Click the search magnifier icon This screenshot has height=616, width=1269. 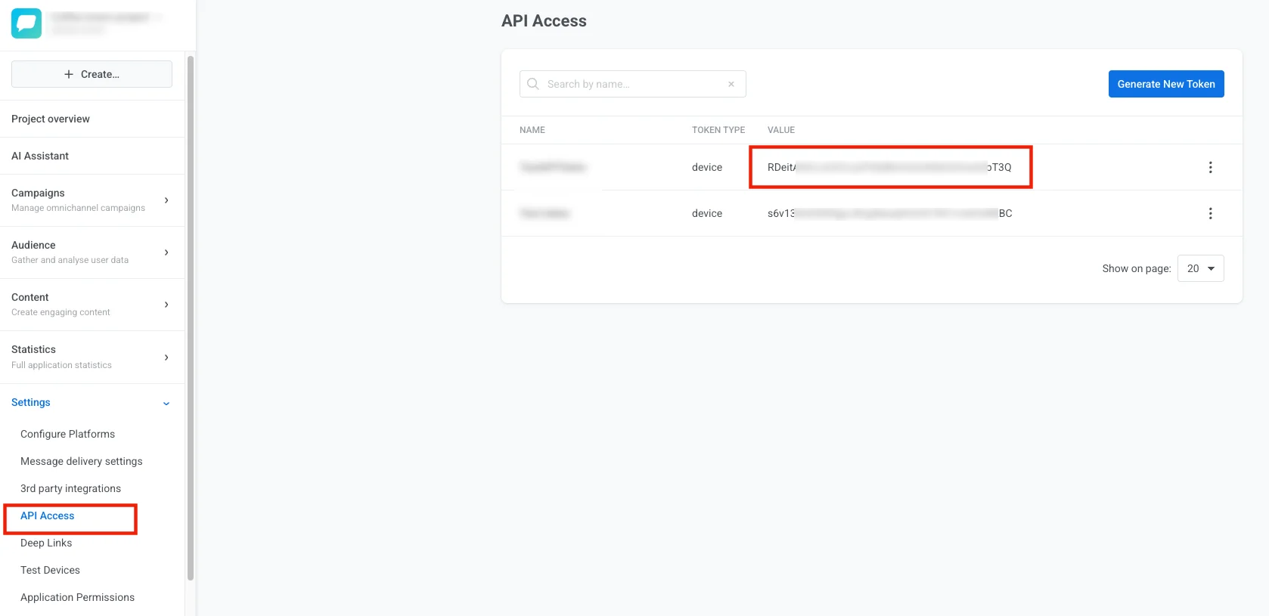[x=533, y=84]
